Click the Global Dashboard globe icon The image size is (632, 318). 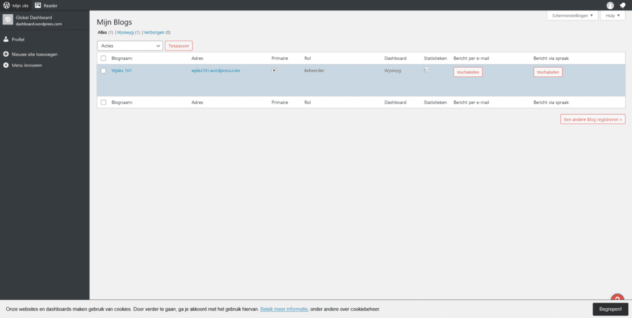pyautogui.click(x=7, y=20)
